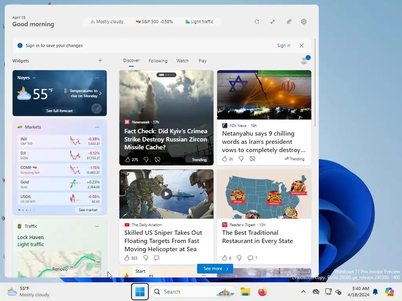
Task: Open the Light traffic header chip
Action: coord(199,22)
